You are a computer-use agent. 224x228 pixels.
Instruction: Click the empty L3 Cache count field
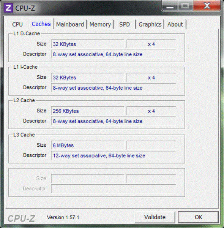[x=151, y=145]
